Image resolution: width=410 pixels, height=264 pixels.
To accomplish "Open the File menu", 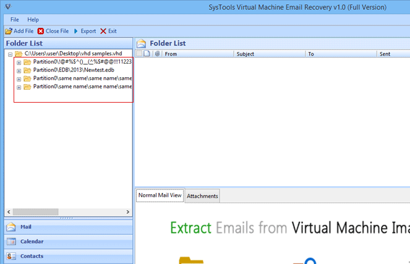I will (x=15, y=20).
